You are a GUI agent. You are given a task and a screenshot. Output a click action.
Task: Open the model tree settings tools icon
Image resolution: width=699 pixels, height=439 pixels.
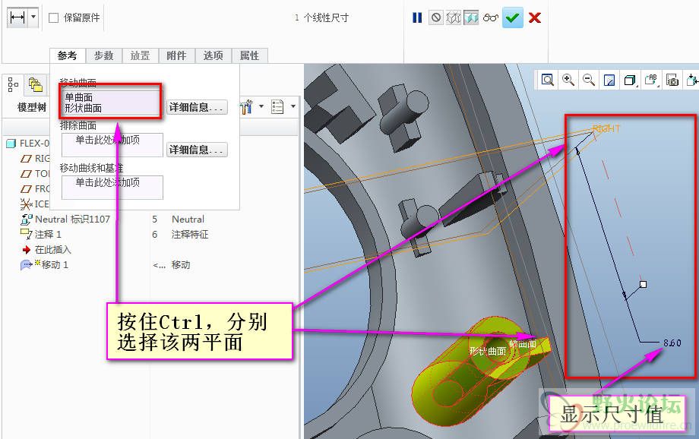coord(246,107)
